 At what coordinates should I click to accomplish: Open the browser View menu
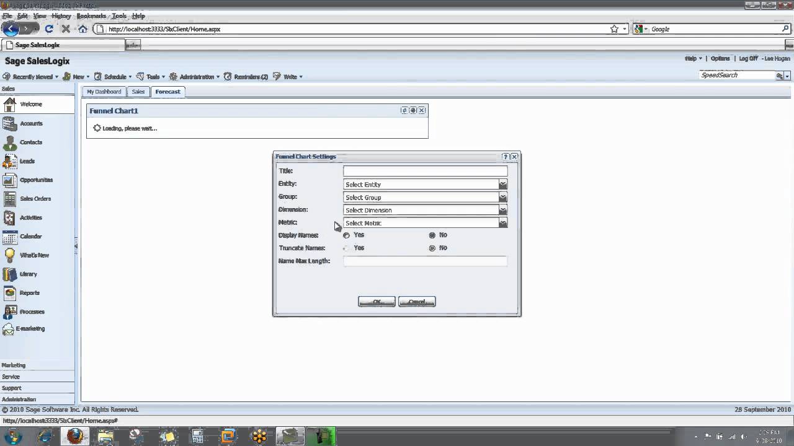coord(40,15)
